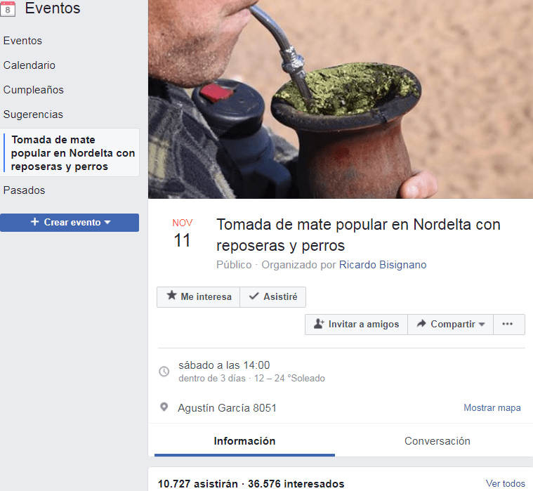
Task: Click the Eventos calendar icon in header
Action: (8, 9)
